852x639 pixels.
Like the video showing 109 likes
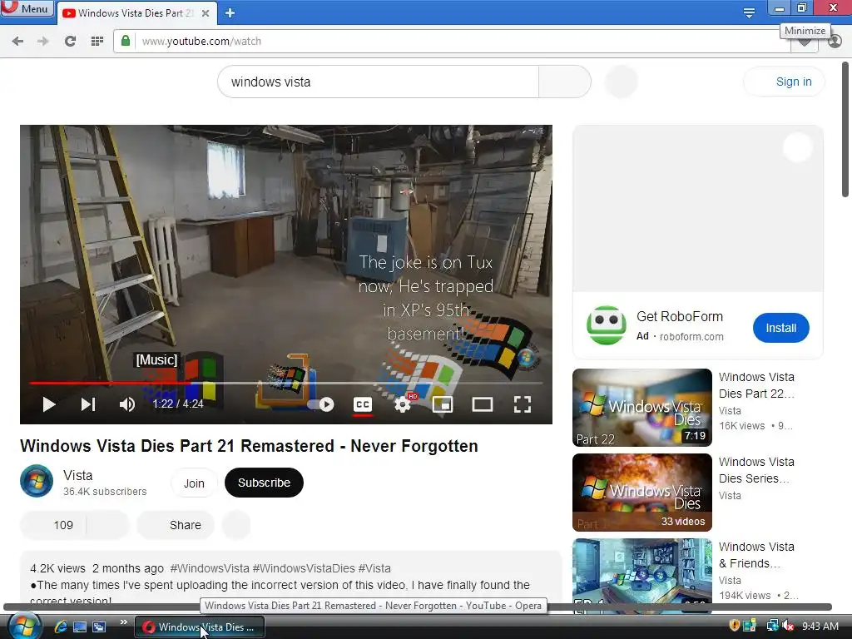(x=53, y=525)
